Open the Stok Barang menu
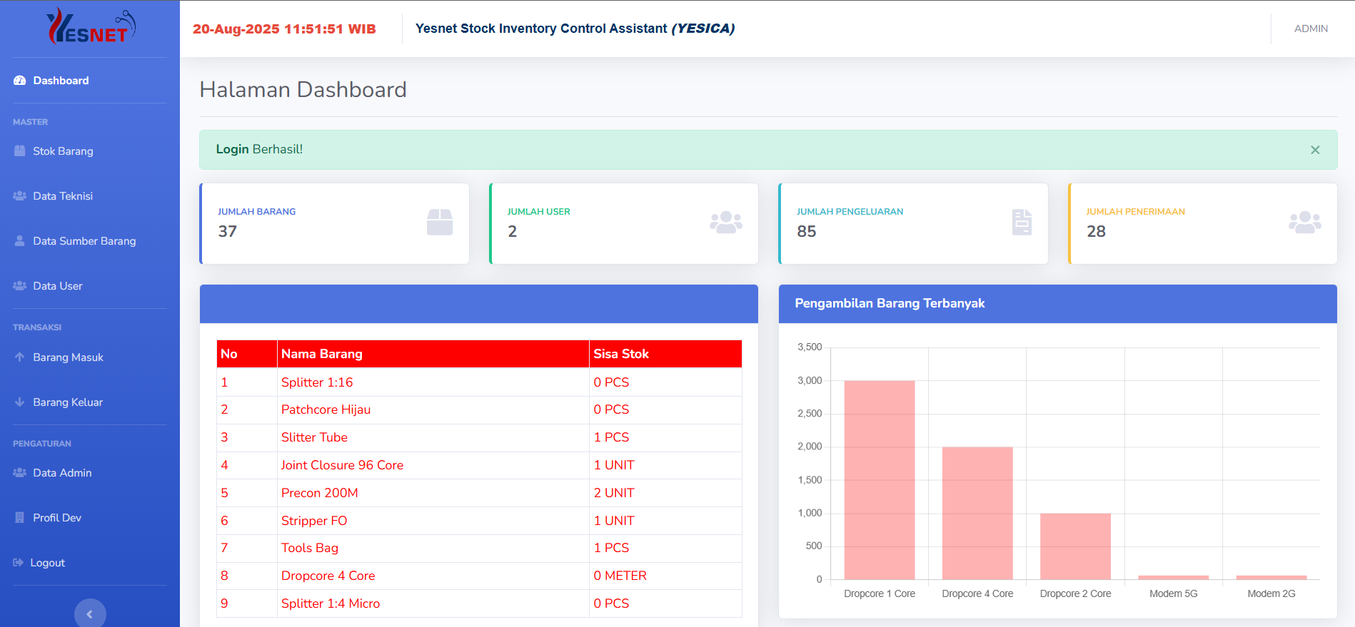This screenshot has height=627, width=1355. (63, 151)
